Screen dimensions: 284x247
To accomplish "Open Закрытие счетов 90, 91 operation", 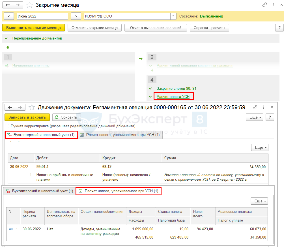I will [177, 89].
